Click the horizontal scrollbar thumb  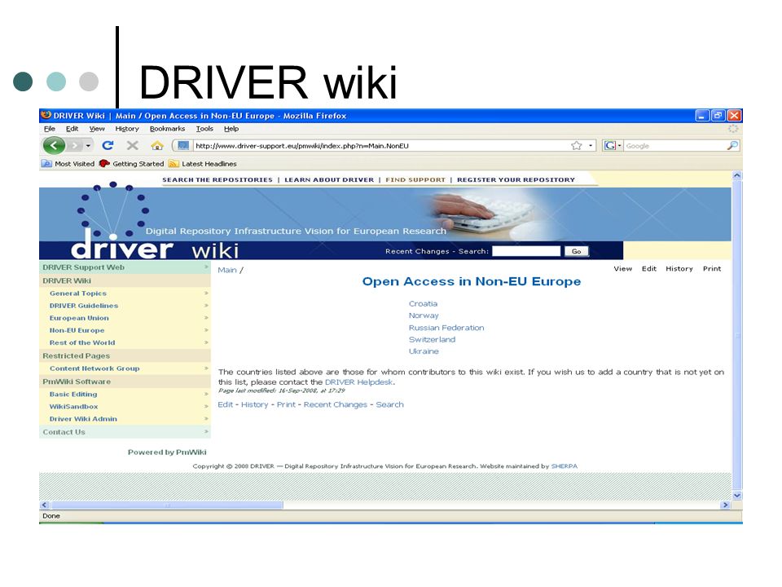(166, 505)
